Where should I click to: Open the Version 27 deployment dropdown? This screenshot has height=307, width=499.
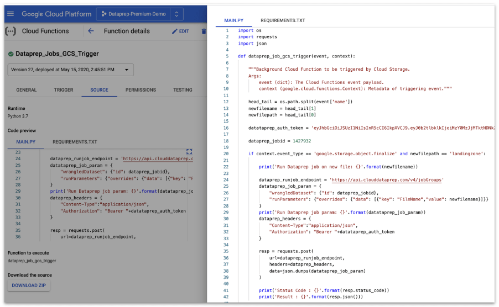(70, 70)
